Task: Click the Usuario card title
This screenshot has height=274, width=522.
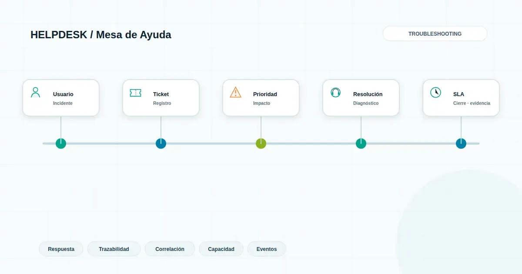Action: [63, 94]
